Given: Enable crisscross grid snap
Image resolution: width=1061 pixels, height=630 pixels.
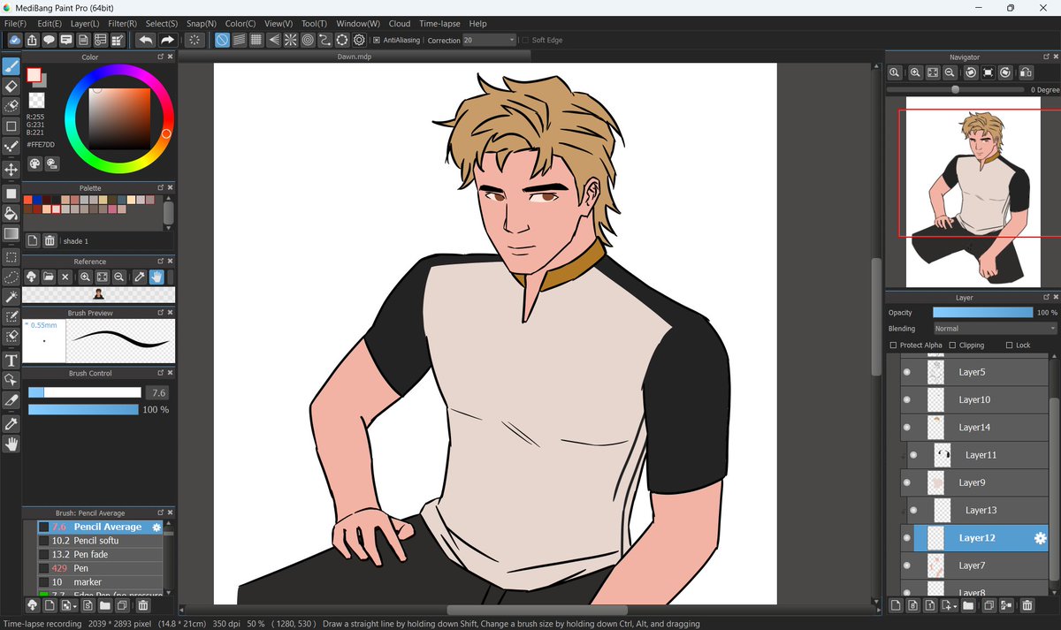Looking at the screenshot, I should [x=256, y=40].
